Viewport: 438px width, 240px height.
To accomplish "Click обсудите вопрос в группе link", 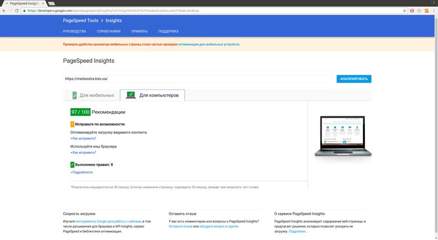I will pyautogui.click(x=219, y=226).
